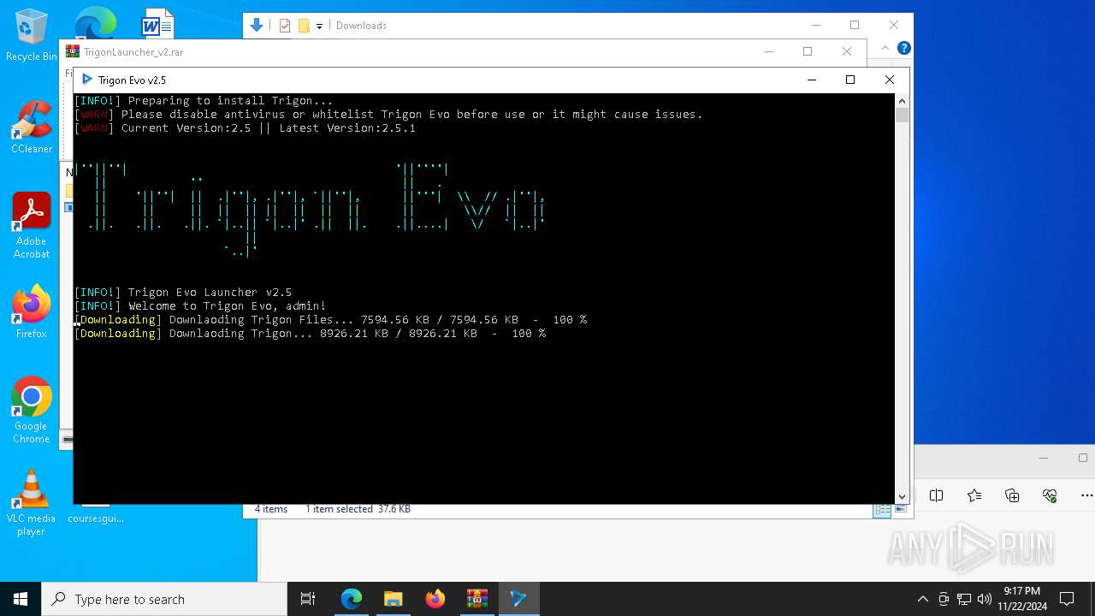This screenshot has height=616, width=1095.
Task: Maximize the Trigon Evo window
Action: 849,80
